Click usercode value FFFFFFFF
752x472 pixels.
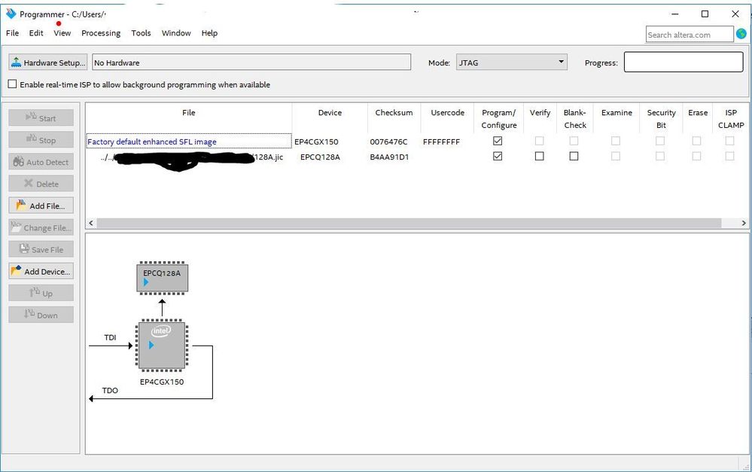pos(441,142)
